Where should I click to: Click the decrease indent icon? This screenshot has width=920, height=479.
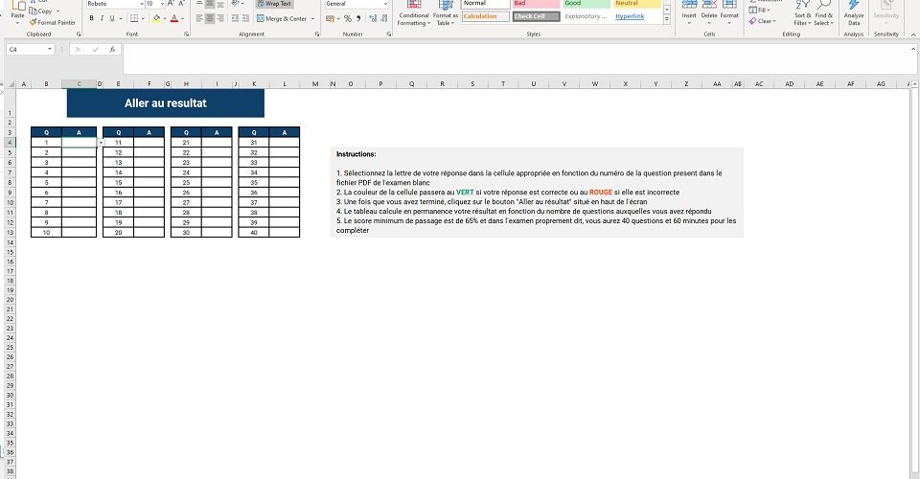(235, 19)
